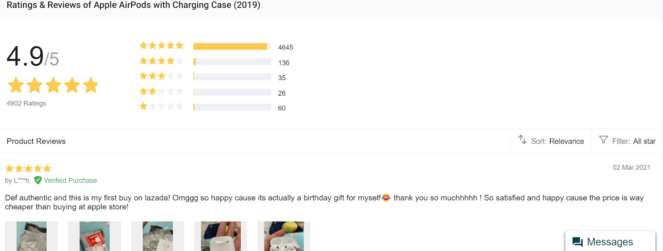663x251 pixels.
Task: Click the green Verified Purchase shield icon
Action: point(38,180)
